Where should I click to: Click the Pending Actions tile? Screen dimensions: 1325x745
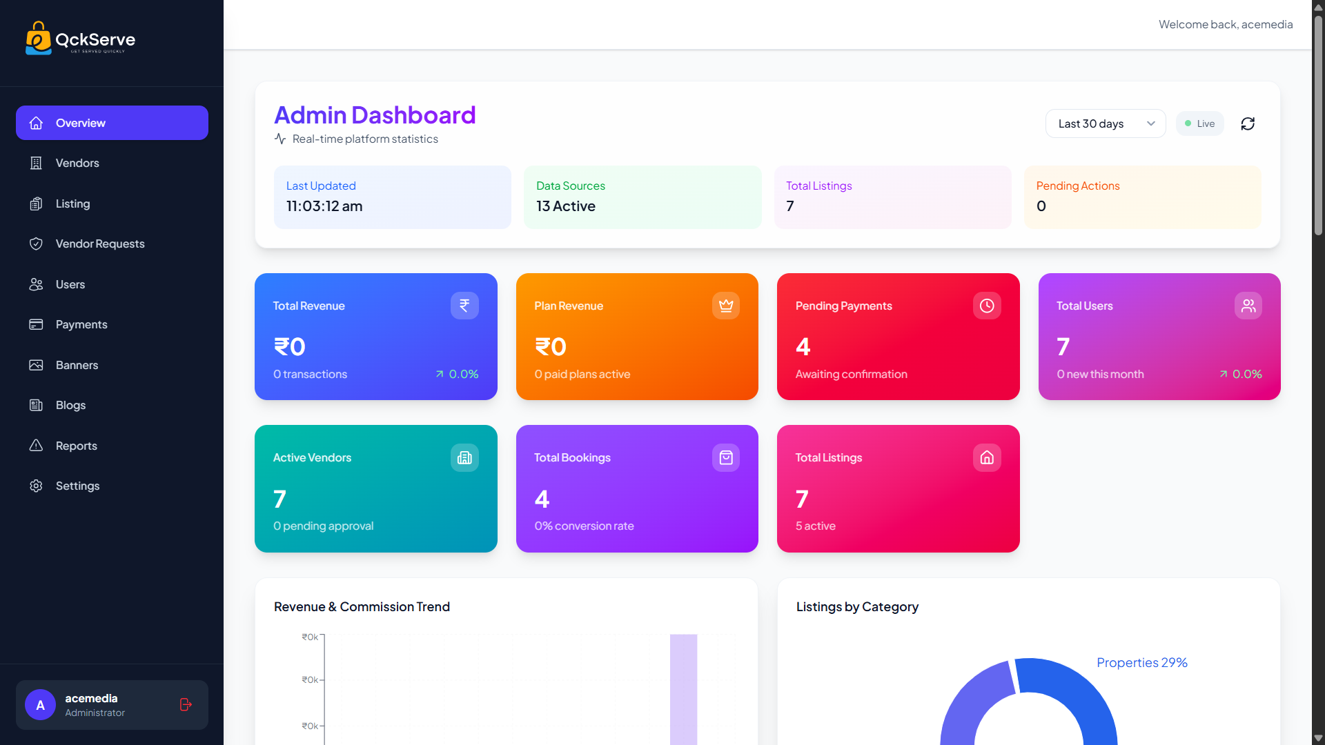coord(1143,197)
